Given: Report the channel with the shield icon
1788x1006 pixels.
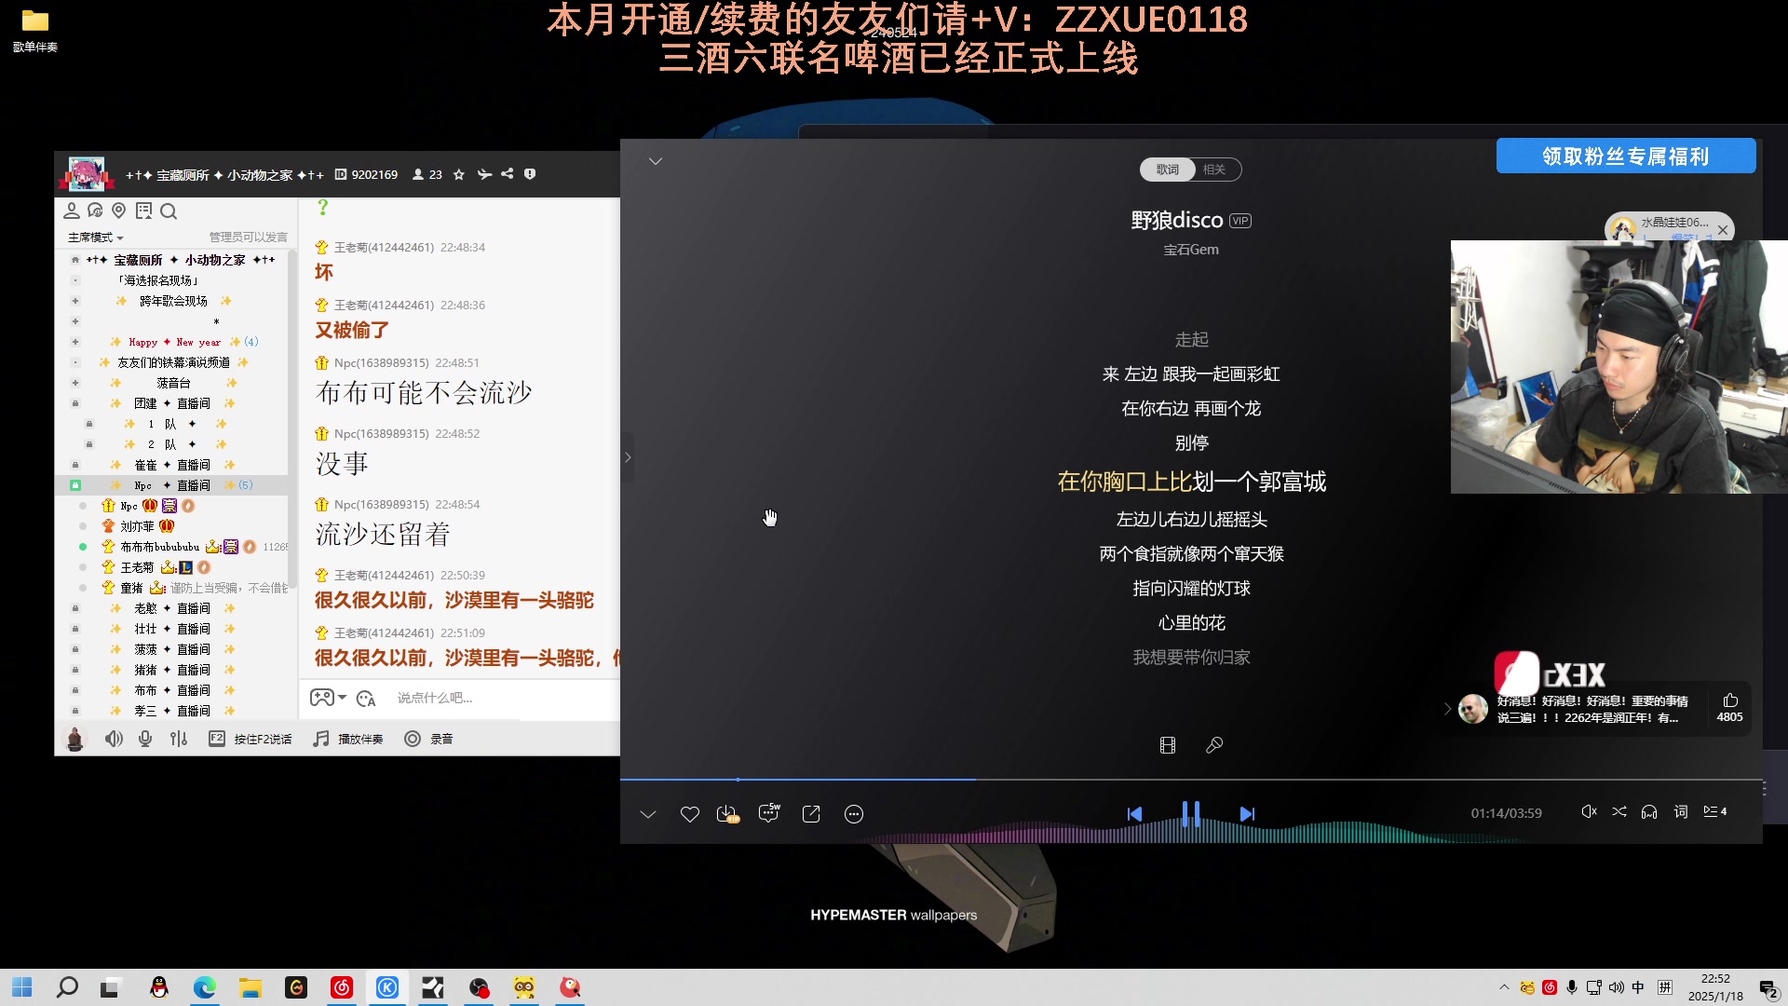Looking at the screenshot, I should [530, 174].
